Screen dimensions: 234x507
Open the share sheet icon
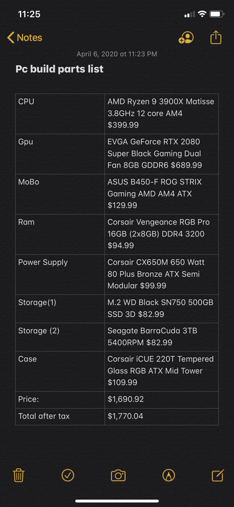[216, 37]
